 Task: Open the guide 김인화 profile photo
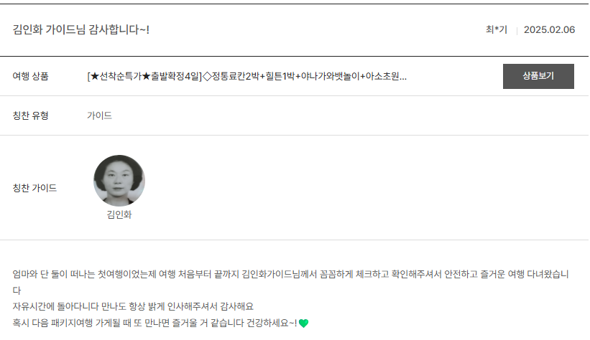click(119, 180)
